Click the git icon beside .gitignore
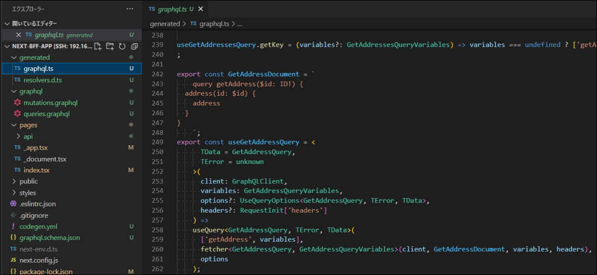The height and width of the screenshot is (275, 597). tap(13, 215)
